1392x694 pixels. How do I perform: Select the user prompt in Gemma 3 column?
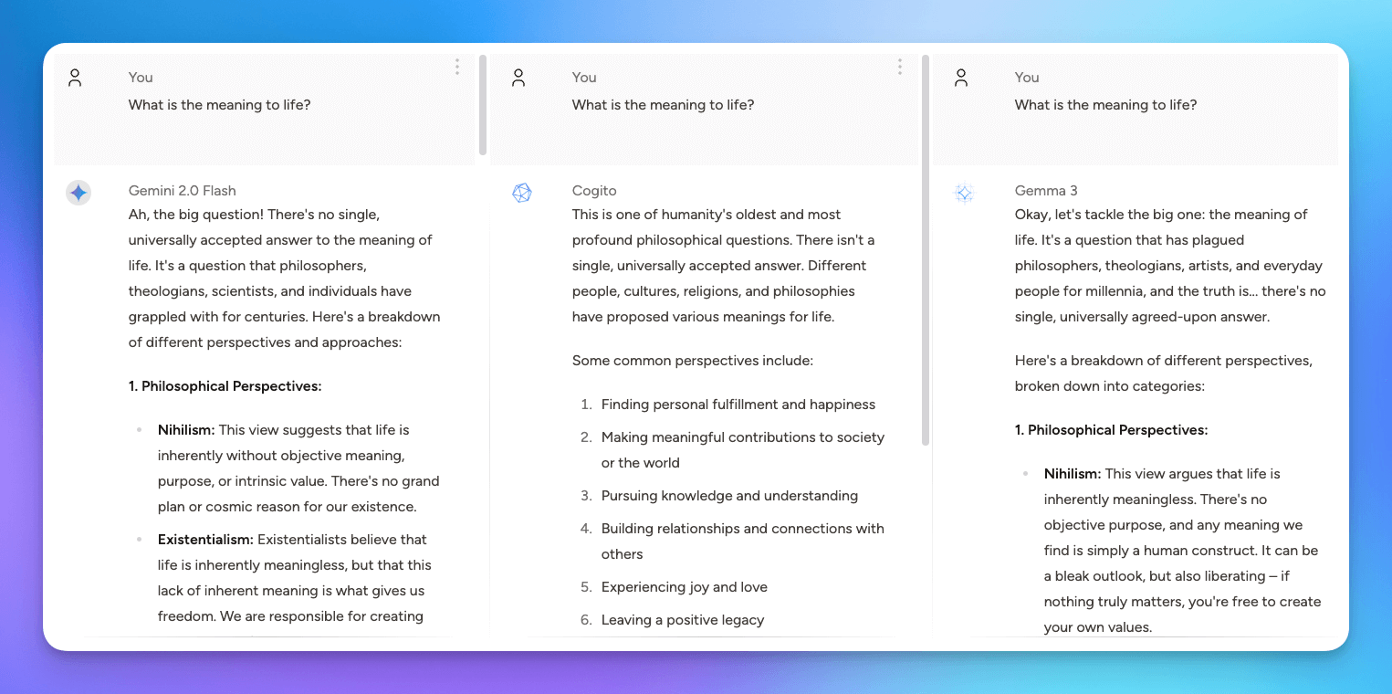coord(1105,105)
